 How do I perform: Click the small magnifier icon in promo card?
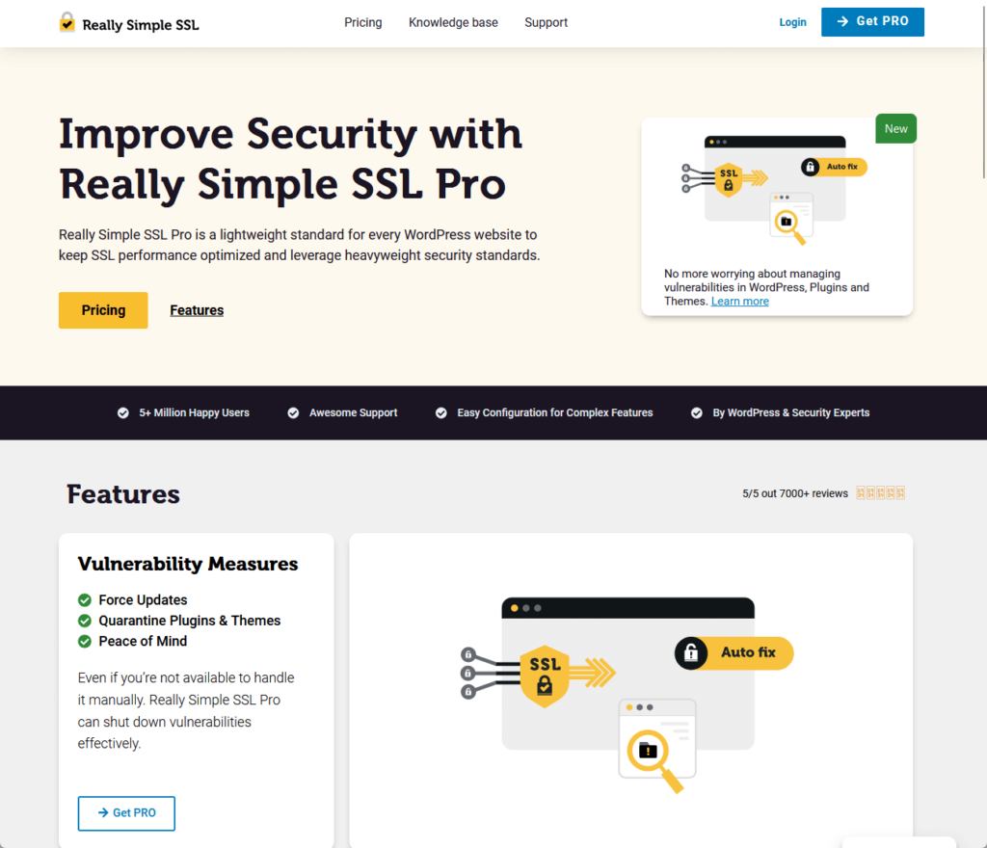point(790,227)
